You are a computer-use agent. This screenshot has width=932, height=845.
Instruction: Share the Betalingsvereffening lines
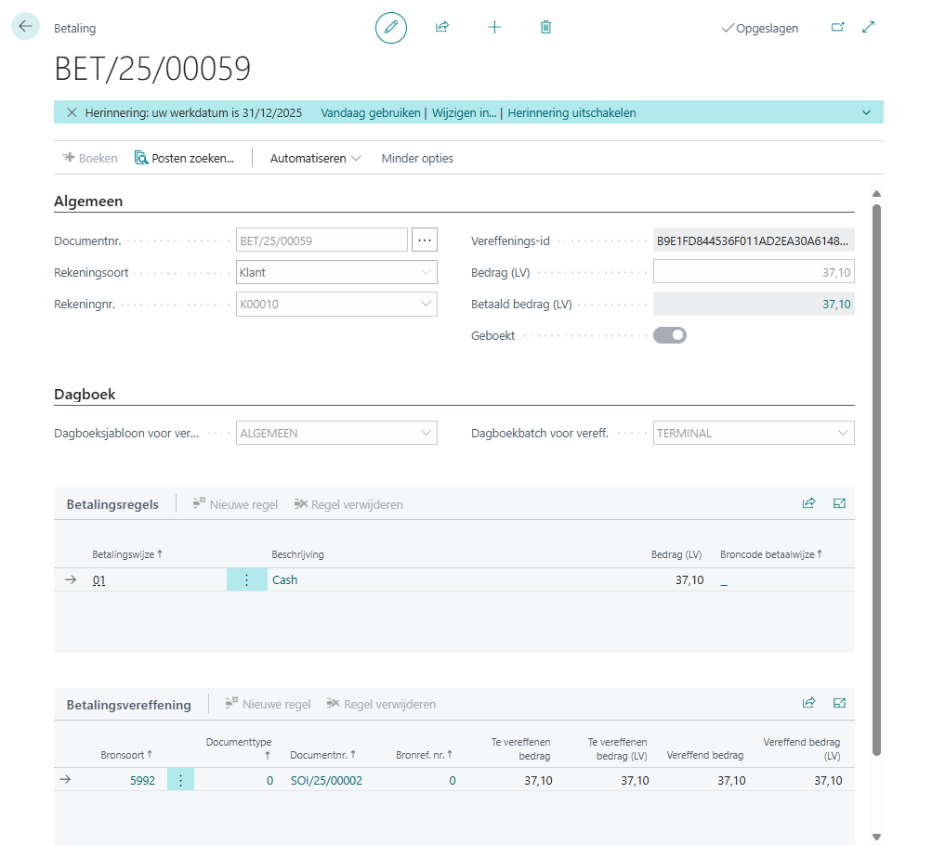[x=808, y=703]
